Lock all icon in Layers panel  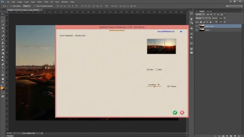click(210, 22)
